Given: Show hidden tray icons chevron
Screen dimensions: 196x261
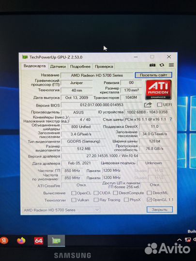Looking at the screenshot, I should pos(180,240).
